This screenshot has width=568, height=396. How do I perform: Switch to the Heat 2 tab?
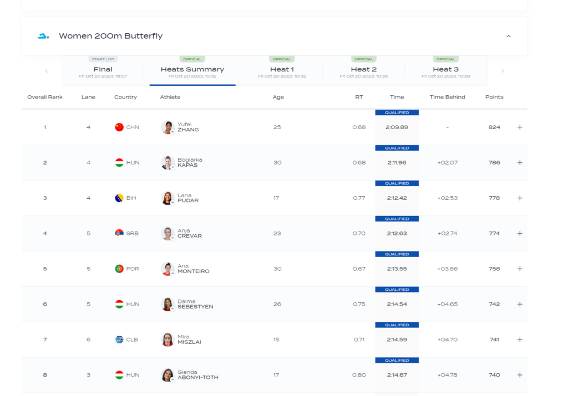364,70
